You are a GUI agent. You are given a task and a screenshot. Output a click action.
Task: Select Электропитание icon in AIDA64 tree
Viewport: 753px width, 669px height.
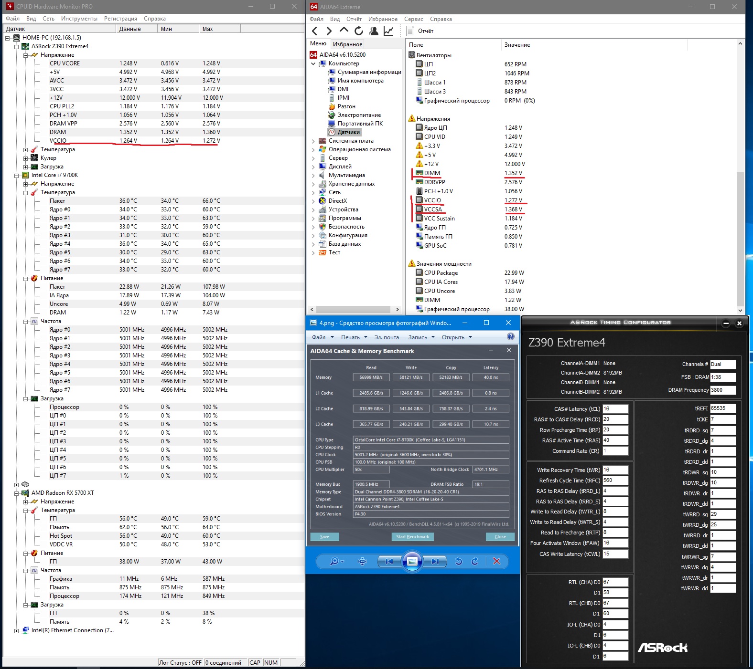[332, 115]
